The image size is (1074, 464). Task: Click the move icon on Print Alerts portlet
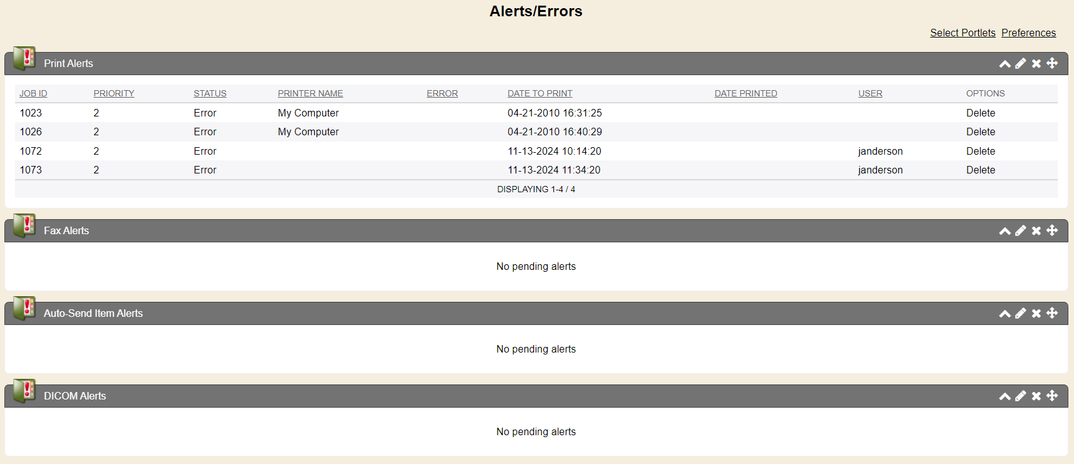tap(1052, 63)
